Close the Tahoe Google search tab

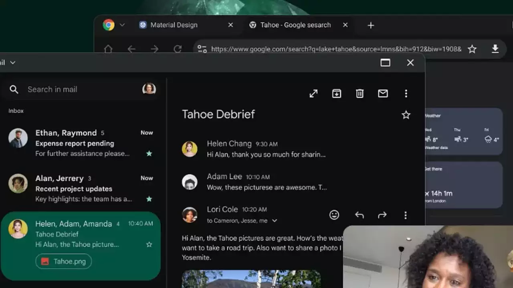click(x=345, y=25)
